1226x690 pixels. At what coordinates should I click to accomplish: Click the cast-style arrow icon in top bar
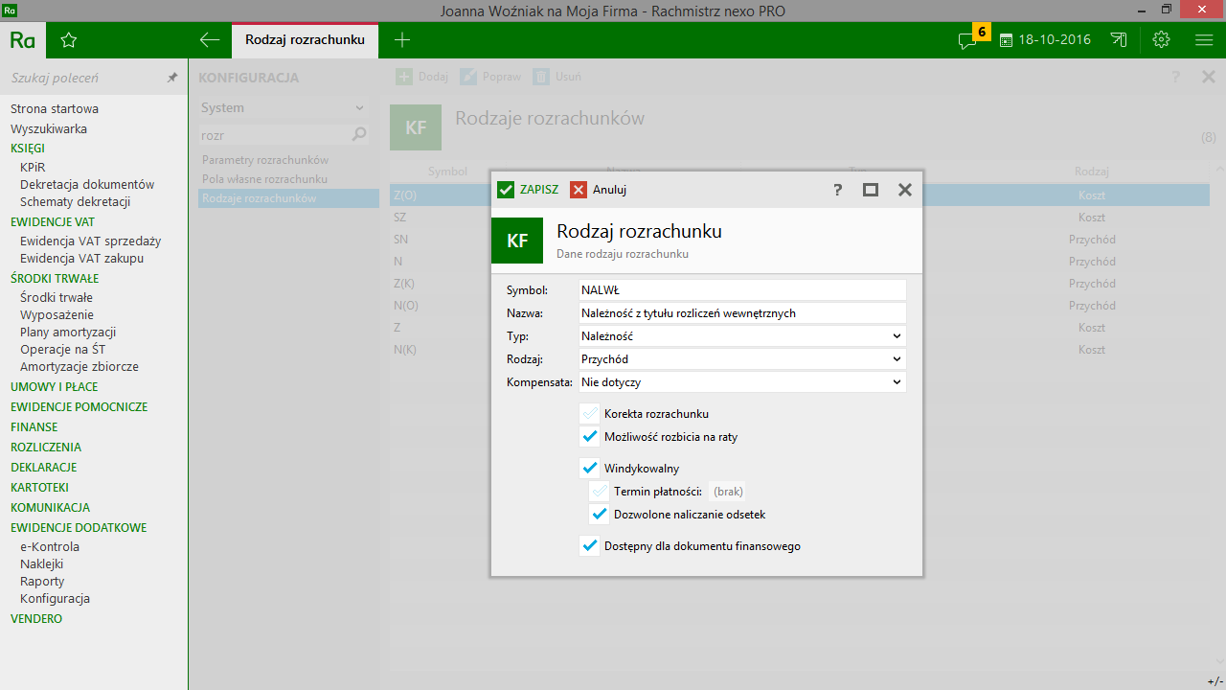point(1119,40)
